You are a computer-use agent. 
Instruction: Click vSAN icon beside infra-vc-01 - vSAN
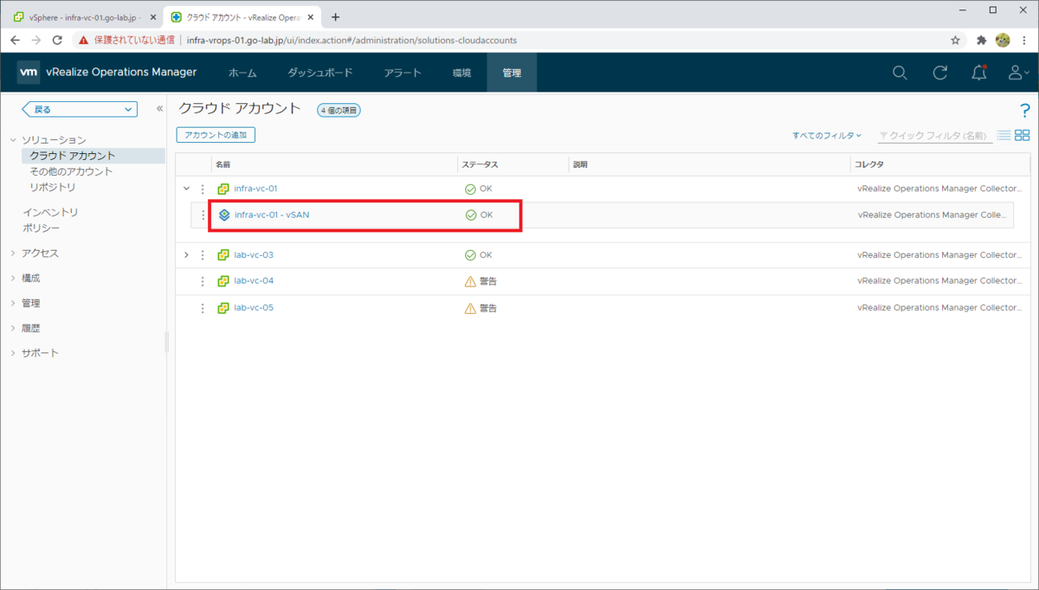[x=224, y=215]
